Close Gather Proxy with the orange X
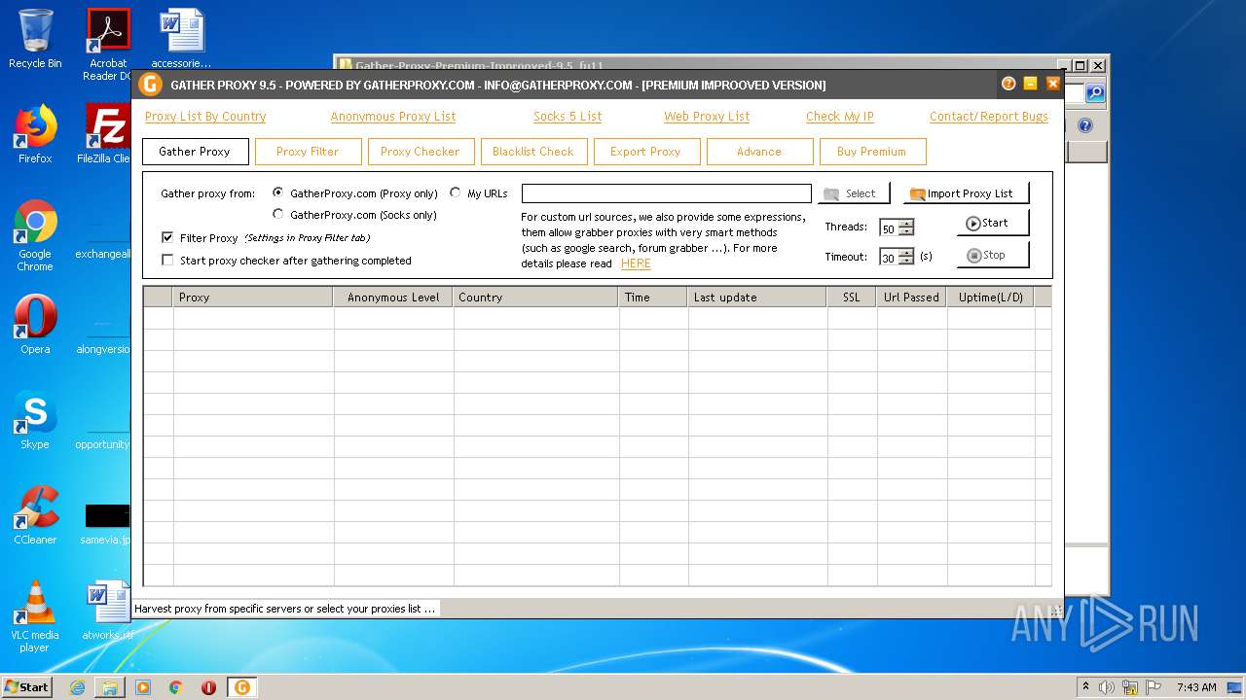Image resolution: width=1246 pixels, height=700 pixels. coord(1053,84)
